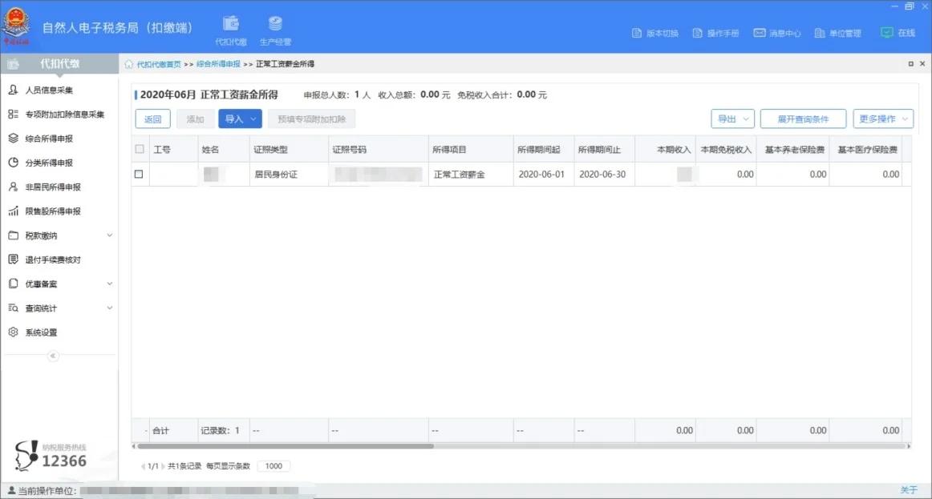Open 人员信息采集 in the sidebar
The width and height of the screenshot is (932, 499).
(x=50, y=90)
